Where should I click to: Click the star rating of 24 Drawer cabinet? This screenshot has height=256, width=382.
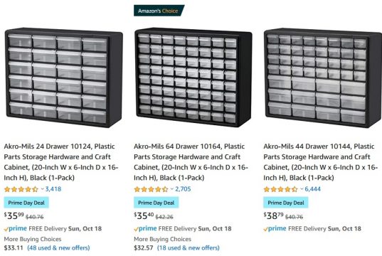point(21,189)
